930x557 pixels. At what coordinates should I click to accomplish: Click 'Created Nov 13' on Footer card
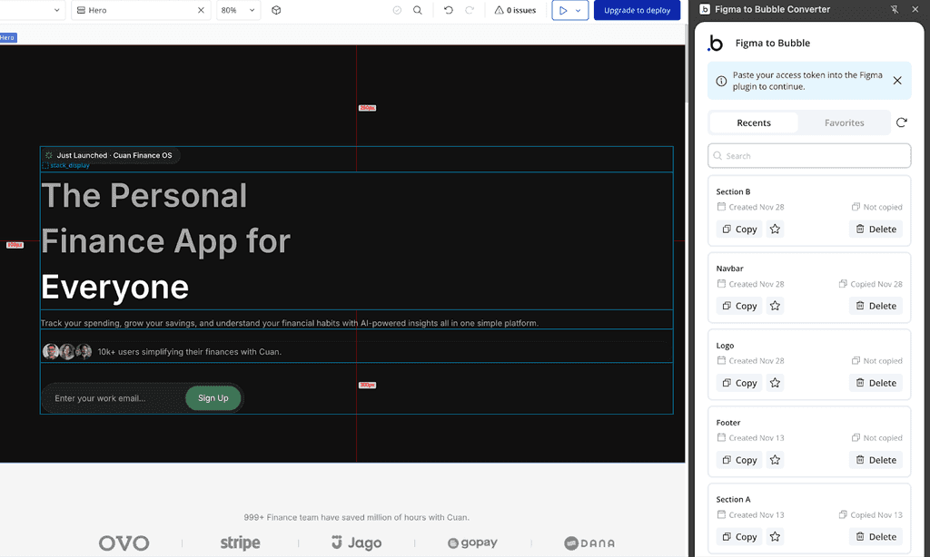[750, 438]
